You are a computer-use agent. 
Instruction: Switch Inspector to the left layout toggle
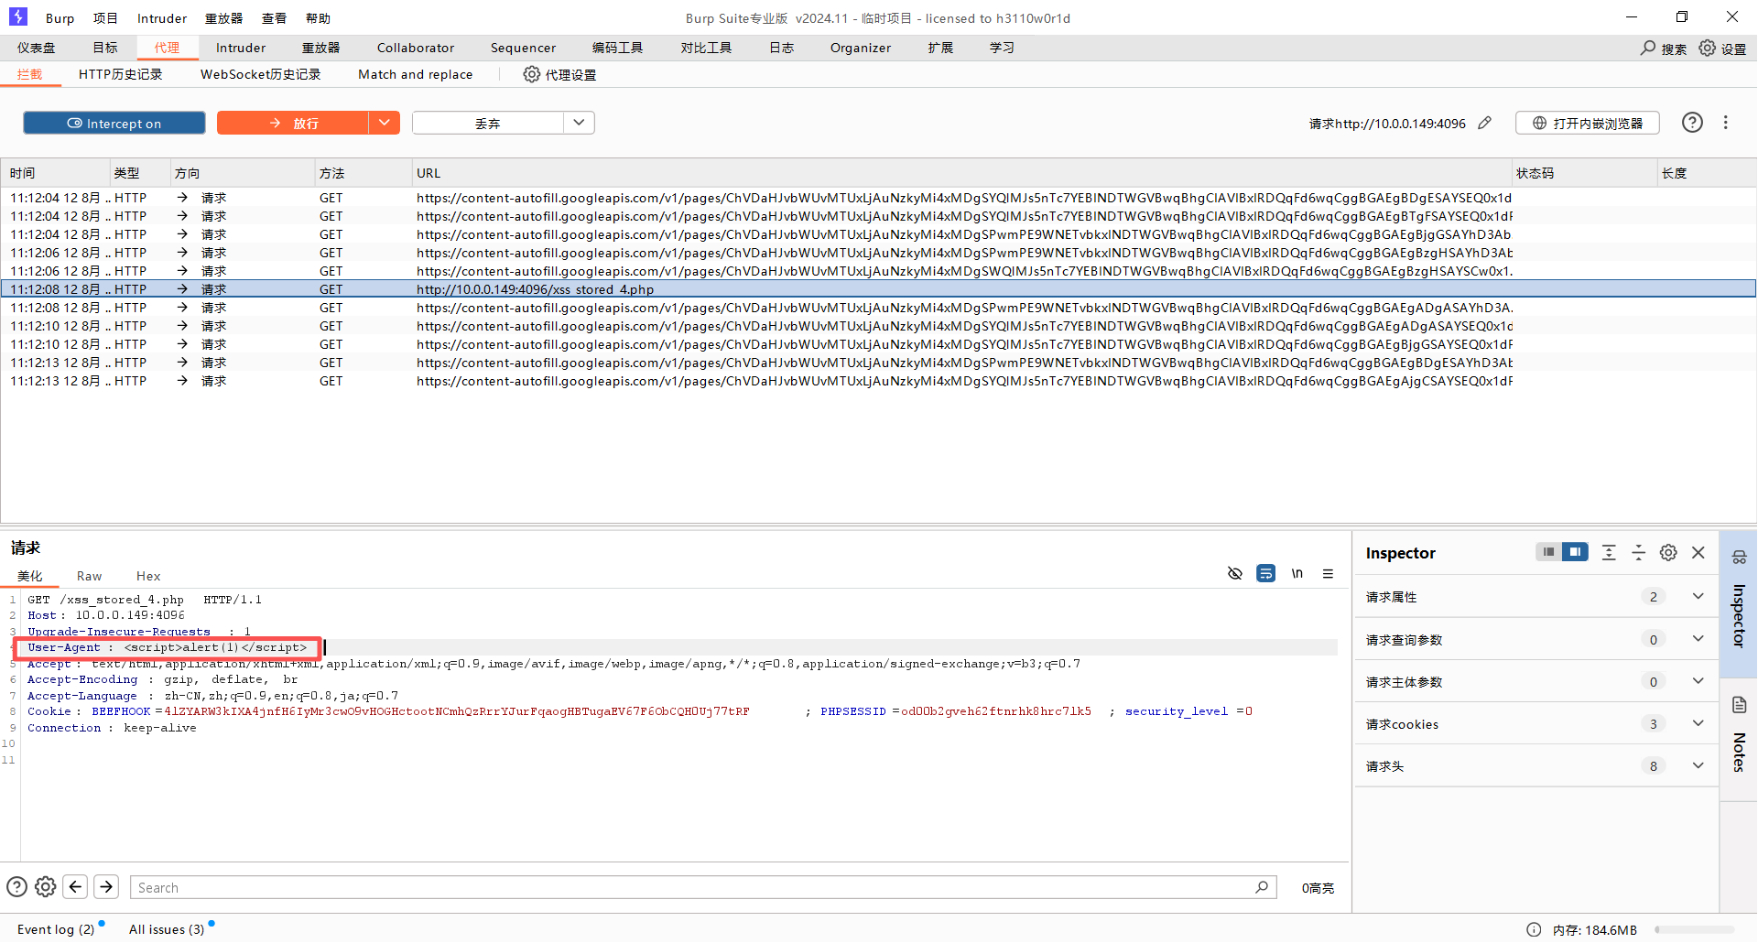(x=1548, y=552)
